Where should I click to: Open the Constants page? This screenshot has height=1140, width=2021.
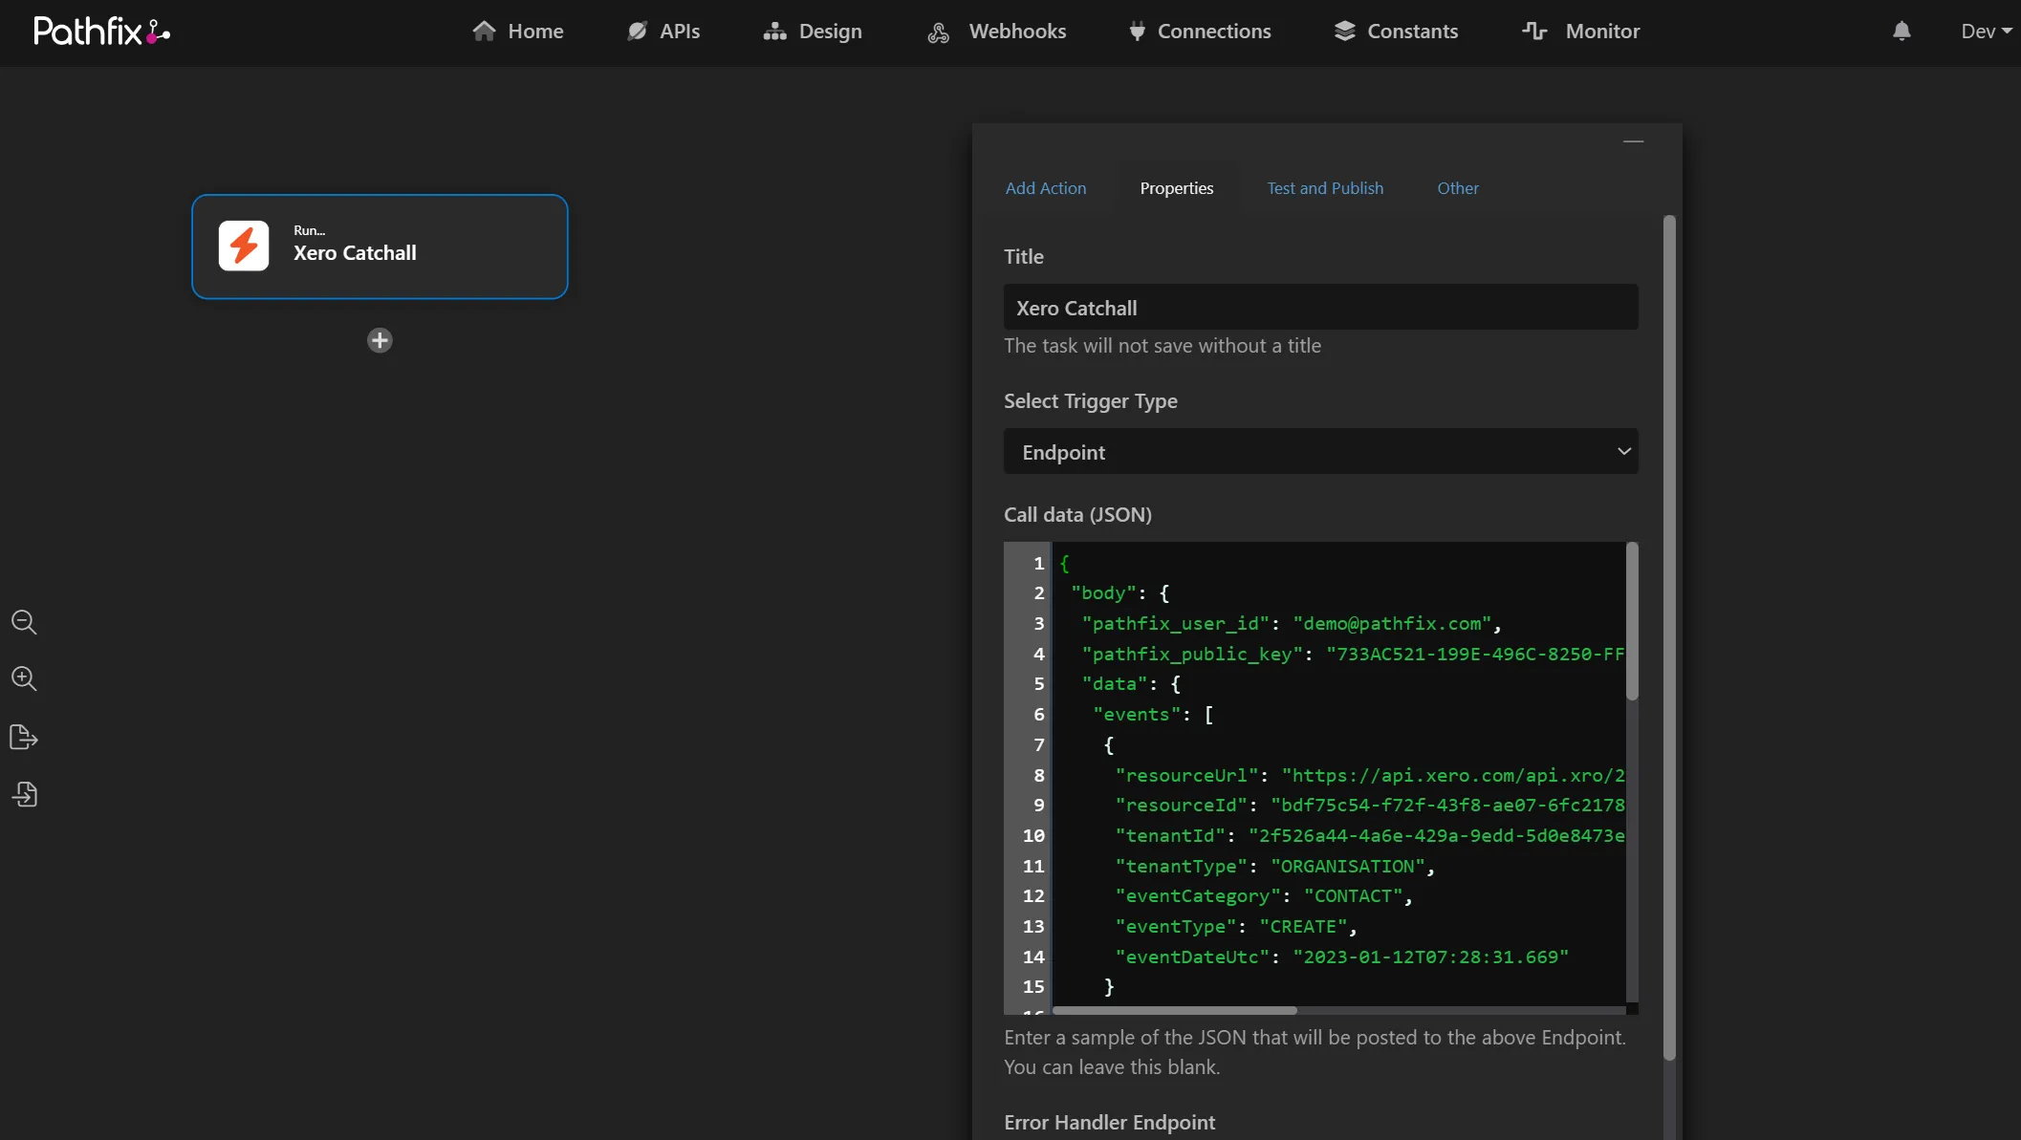(1396, 32)
